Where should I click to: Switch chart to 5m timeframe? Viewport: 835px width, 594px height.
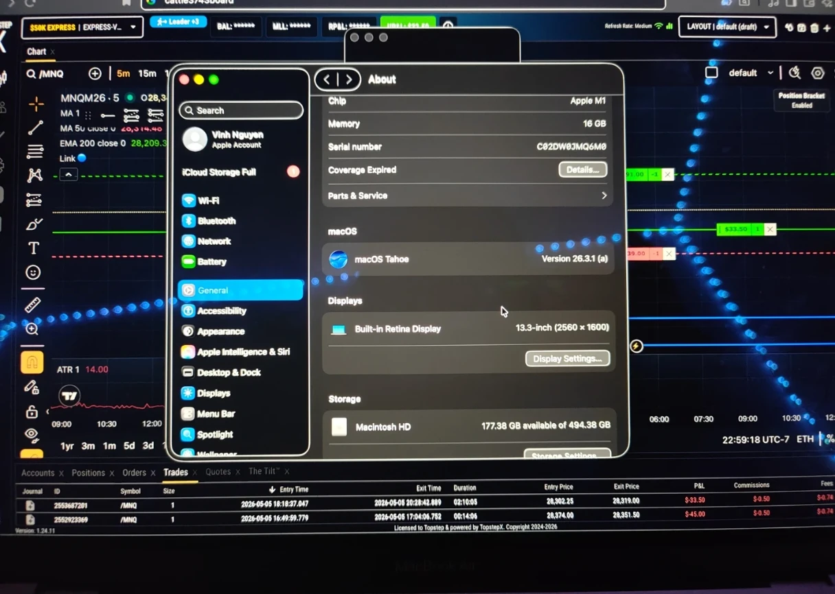pos(123,73)
